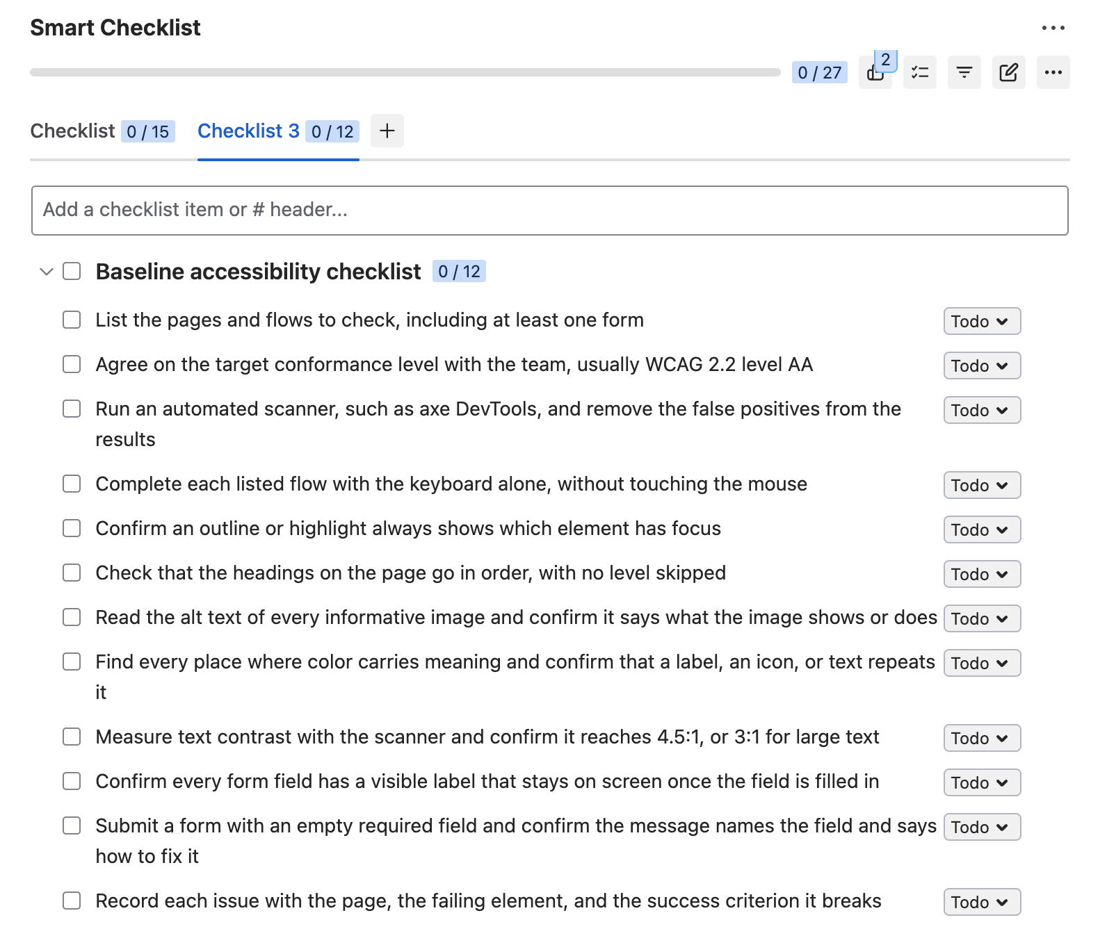Tick 'List the pages and flows to check' checkbox
This screenshot has width=1107, height=945.
click(x=72, y=320)
